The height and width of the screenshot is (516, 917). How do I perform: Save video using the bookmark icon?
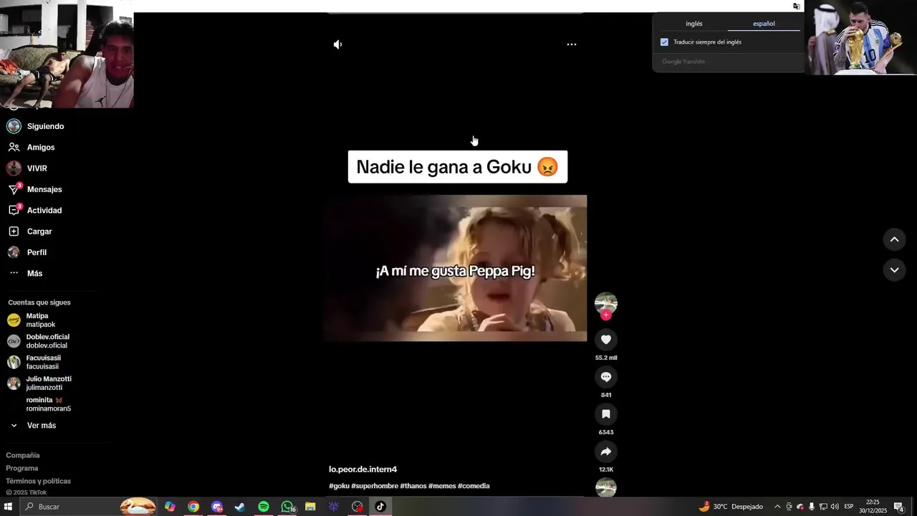coord(606,414)
